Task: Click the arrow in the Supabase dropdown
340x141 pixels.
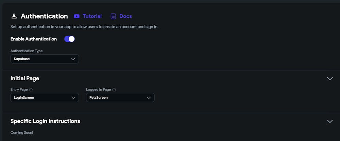Action: [73, 59]
